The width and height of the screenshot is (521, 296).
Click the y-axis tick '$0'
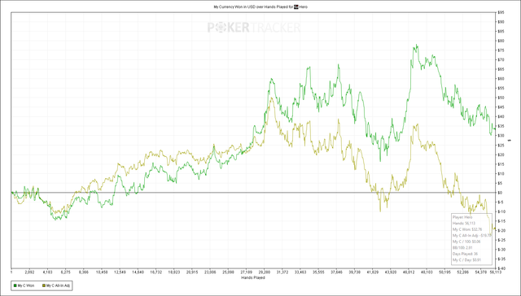pos(500,193)
